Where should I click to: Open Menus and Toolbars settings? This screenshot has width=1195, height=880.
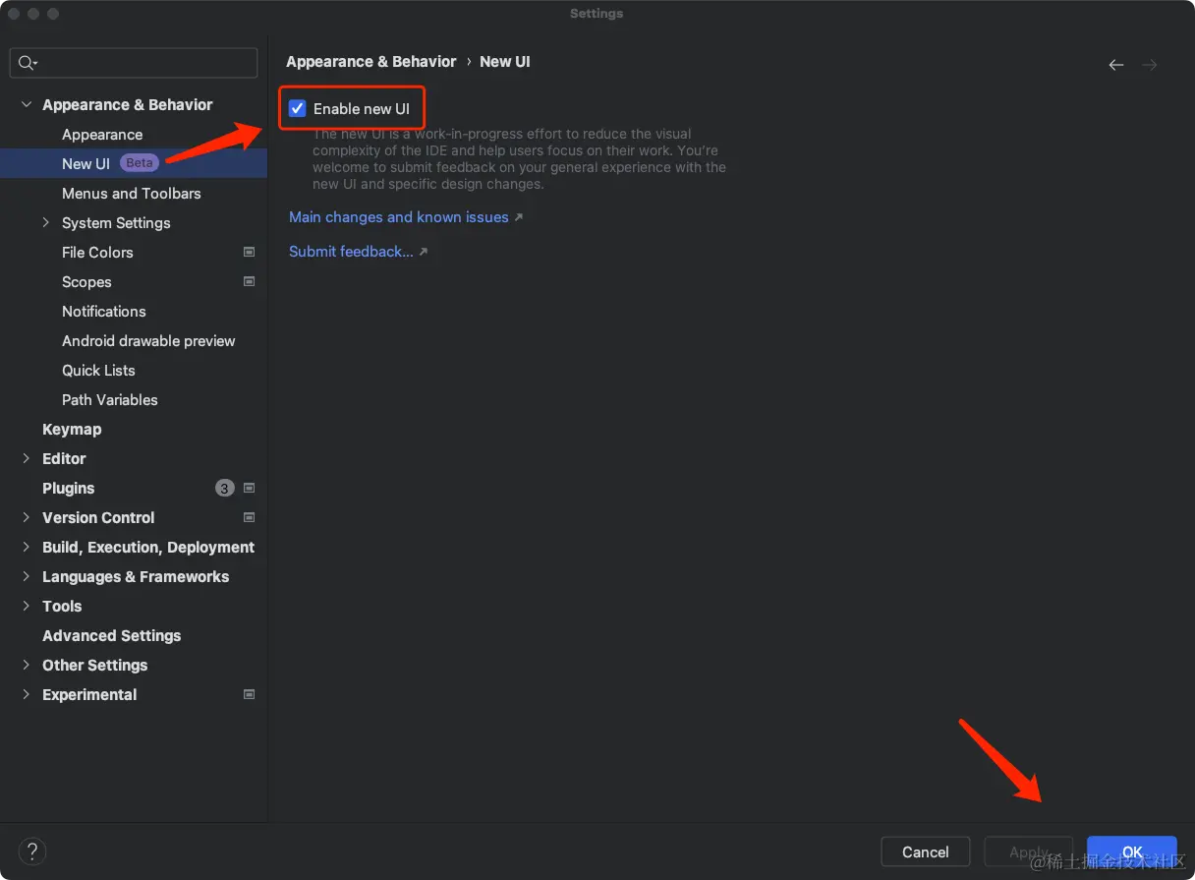(x=132, y=194)
